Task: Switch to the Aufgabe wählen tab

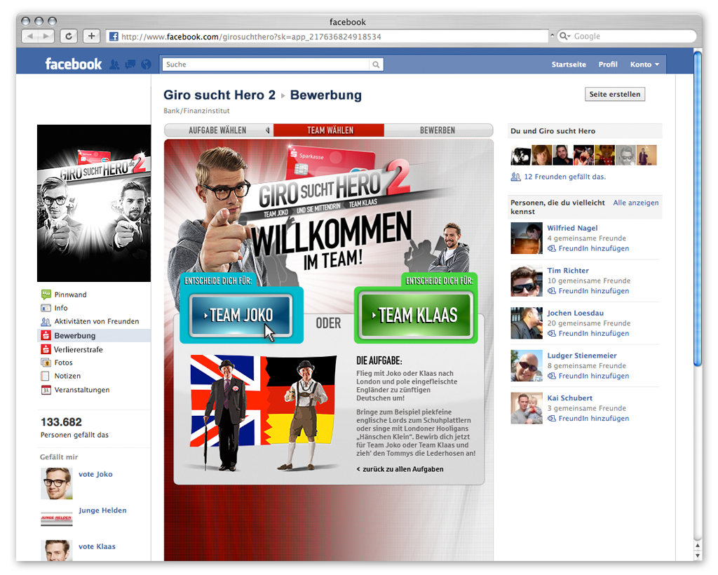Action: pos(218,130)
